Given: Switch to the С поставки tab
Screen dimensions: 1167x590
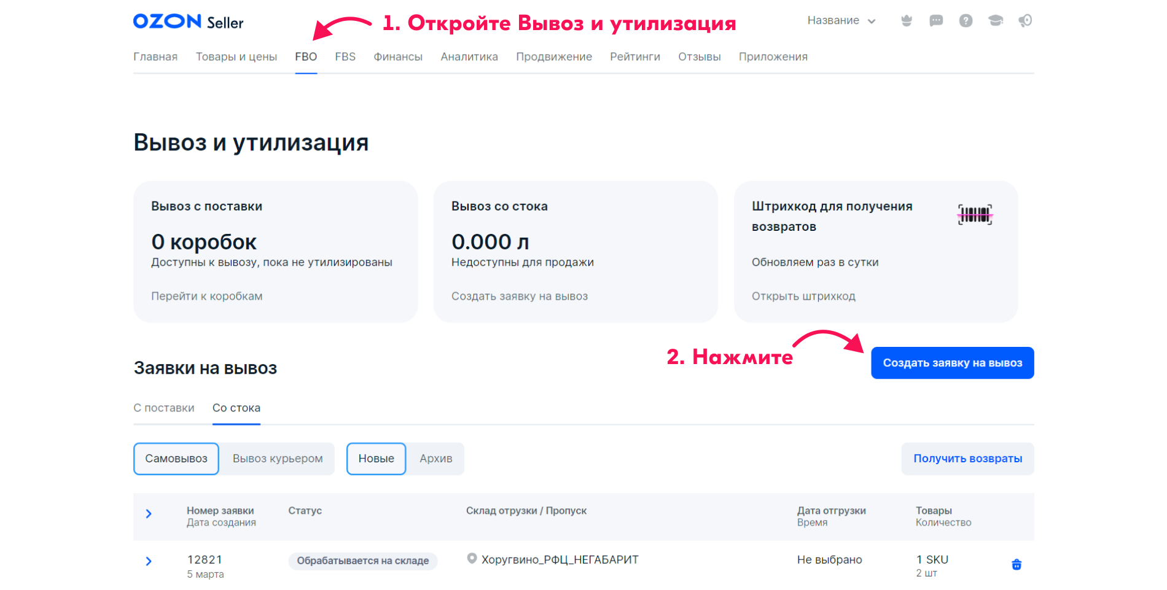Looking at the screenshot, I should 164,408.
